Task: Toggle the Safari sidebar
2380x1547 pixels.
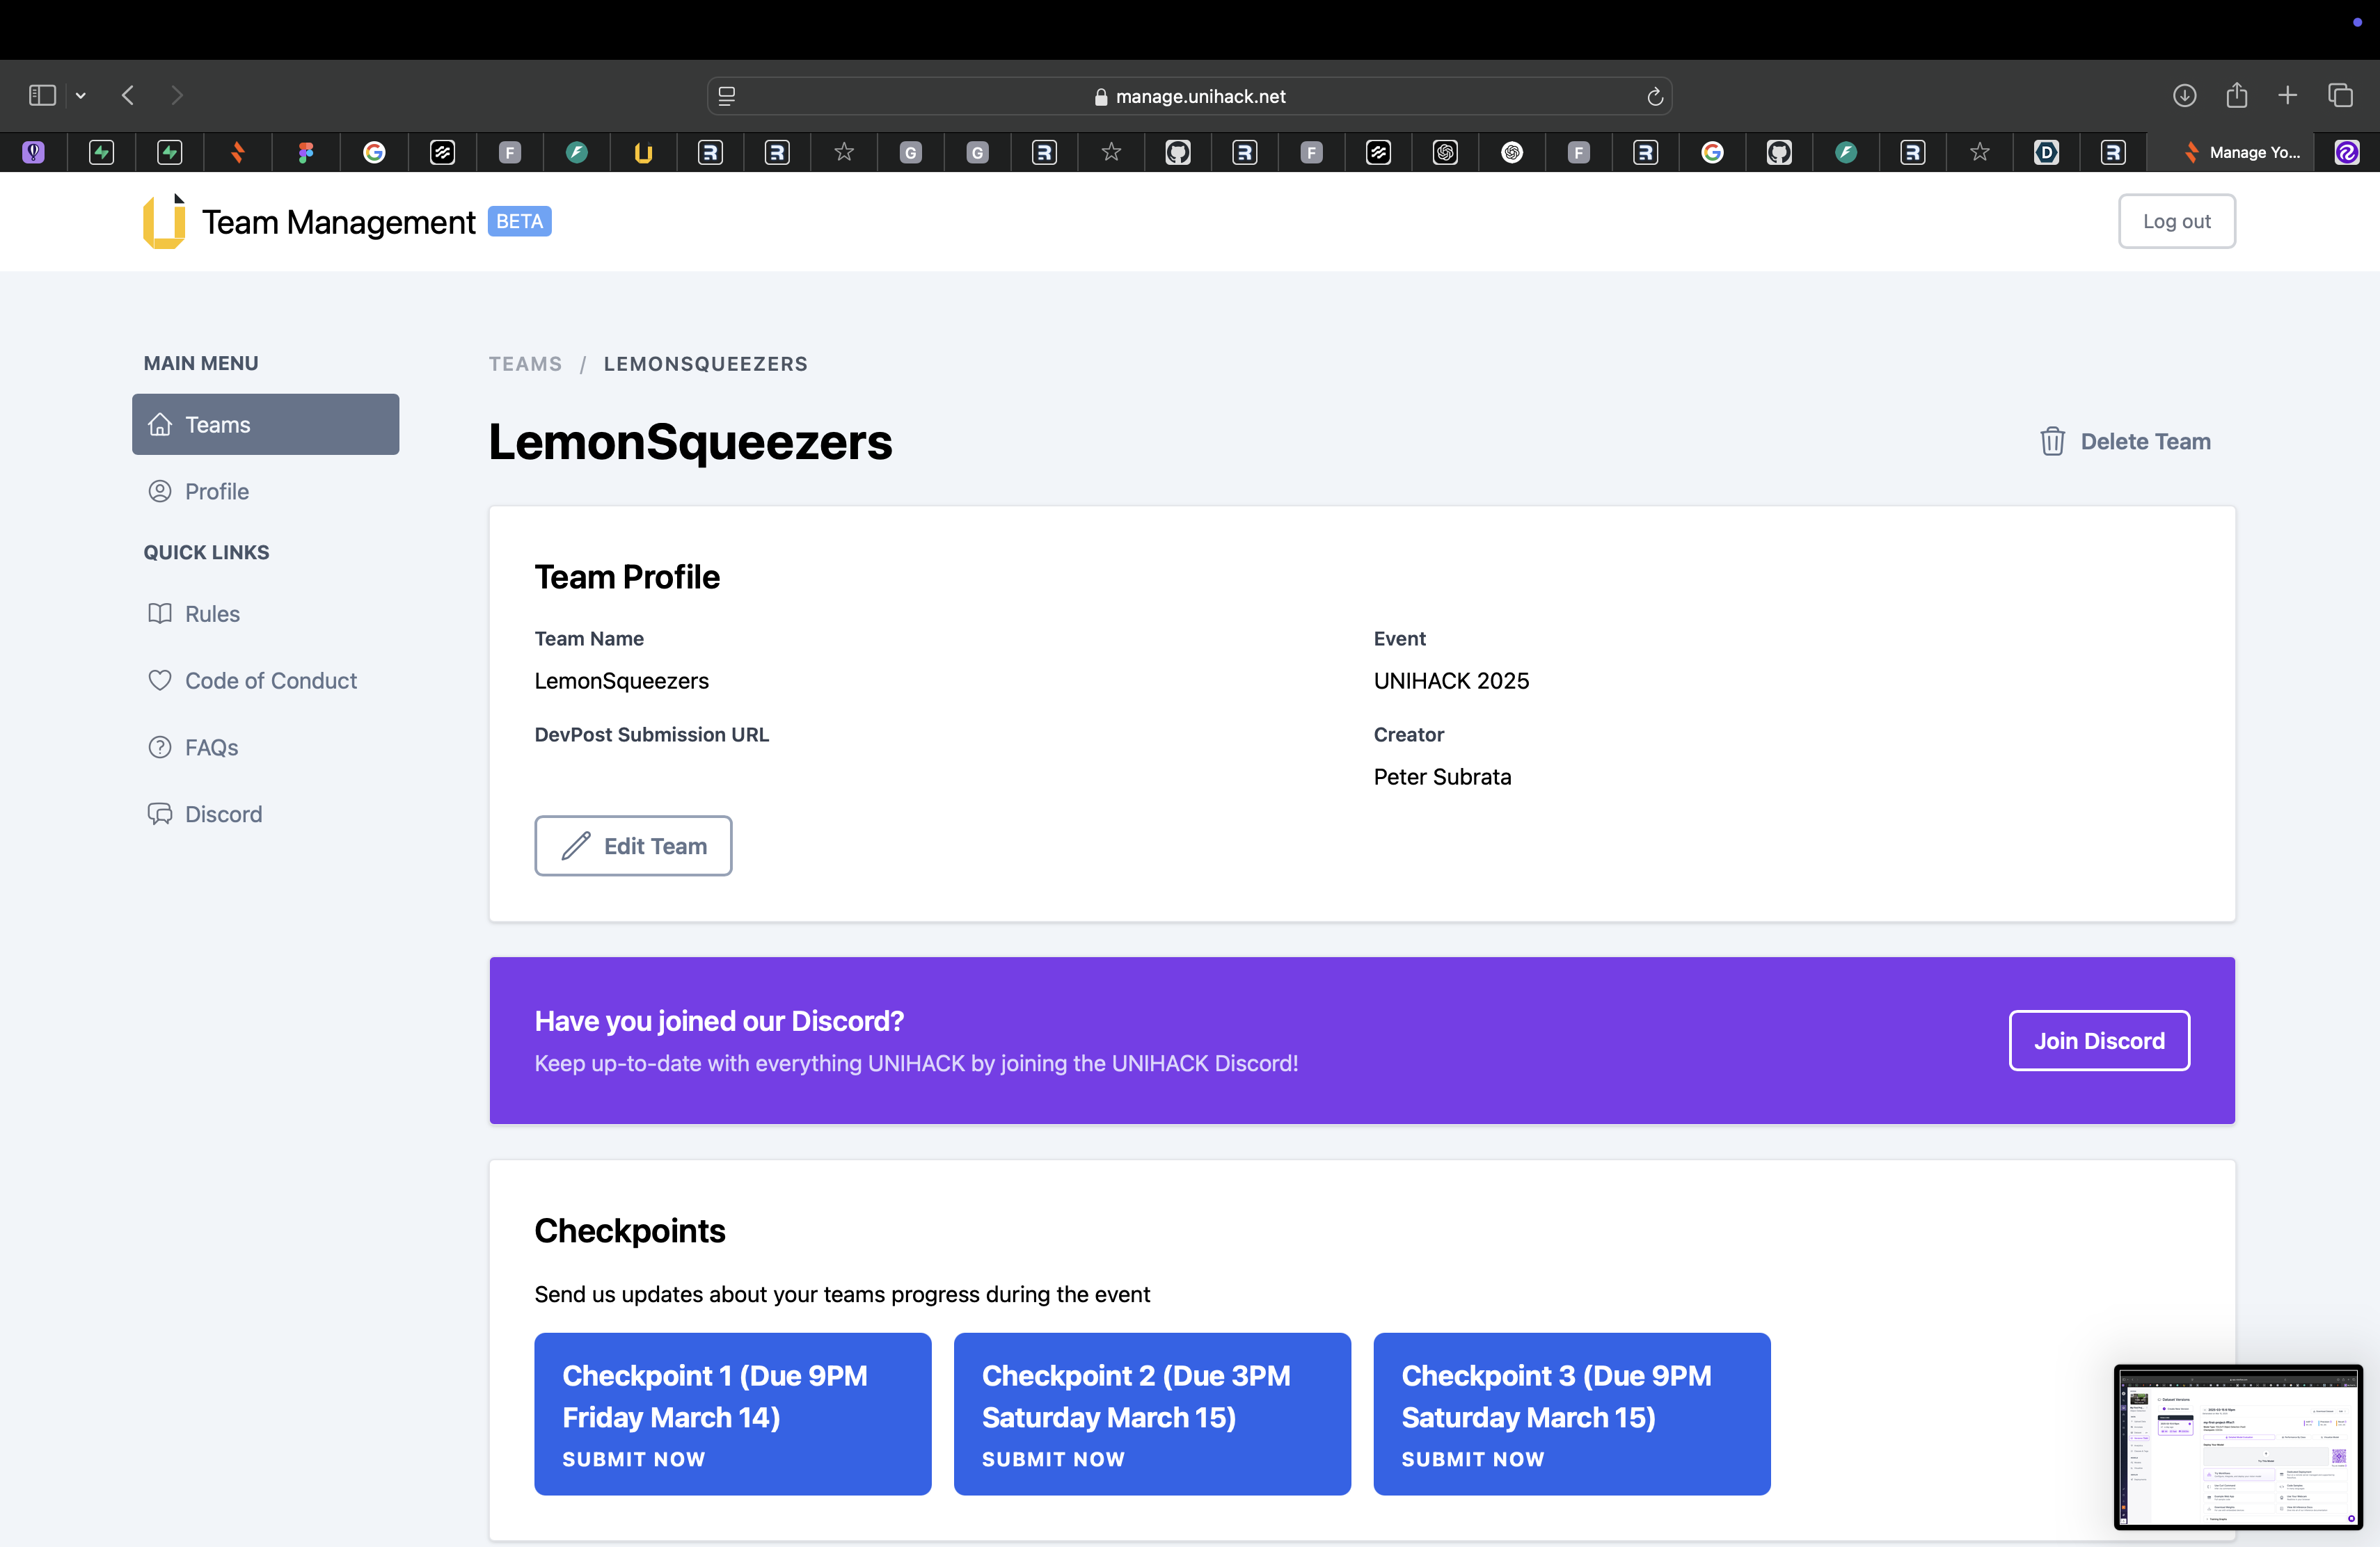Action: click(42, 95)
